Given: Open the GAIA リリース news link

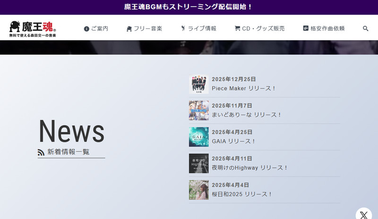Looking at the screenshot, I should tap(233, 142).
